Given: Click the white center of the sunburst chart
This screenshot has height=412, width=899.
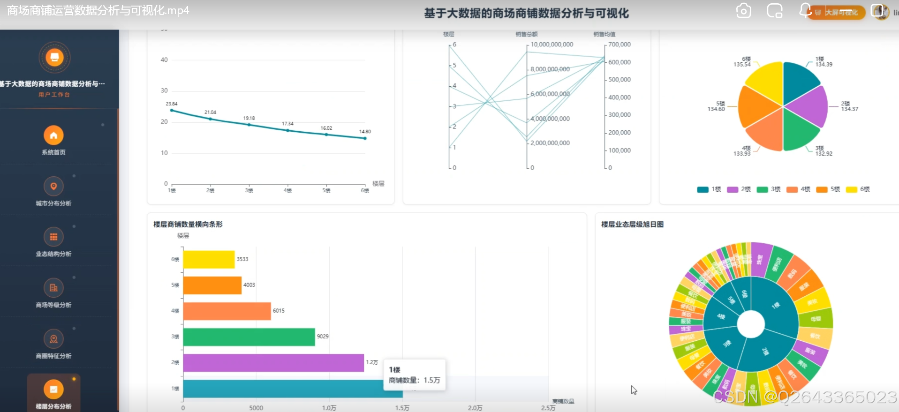Looking at the screenshot, I should 751,324.
